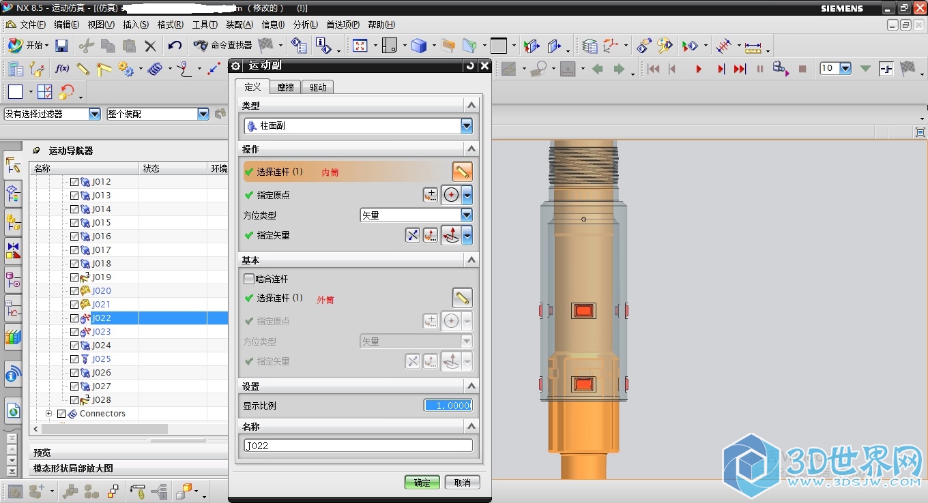Viewport: 928px width, 503px height.
Task: Click the stop animation button
Action: pyautogui.click(x=802, y=69)
